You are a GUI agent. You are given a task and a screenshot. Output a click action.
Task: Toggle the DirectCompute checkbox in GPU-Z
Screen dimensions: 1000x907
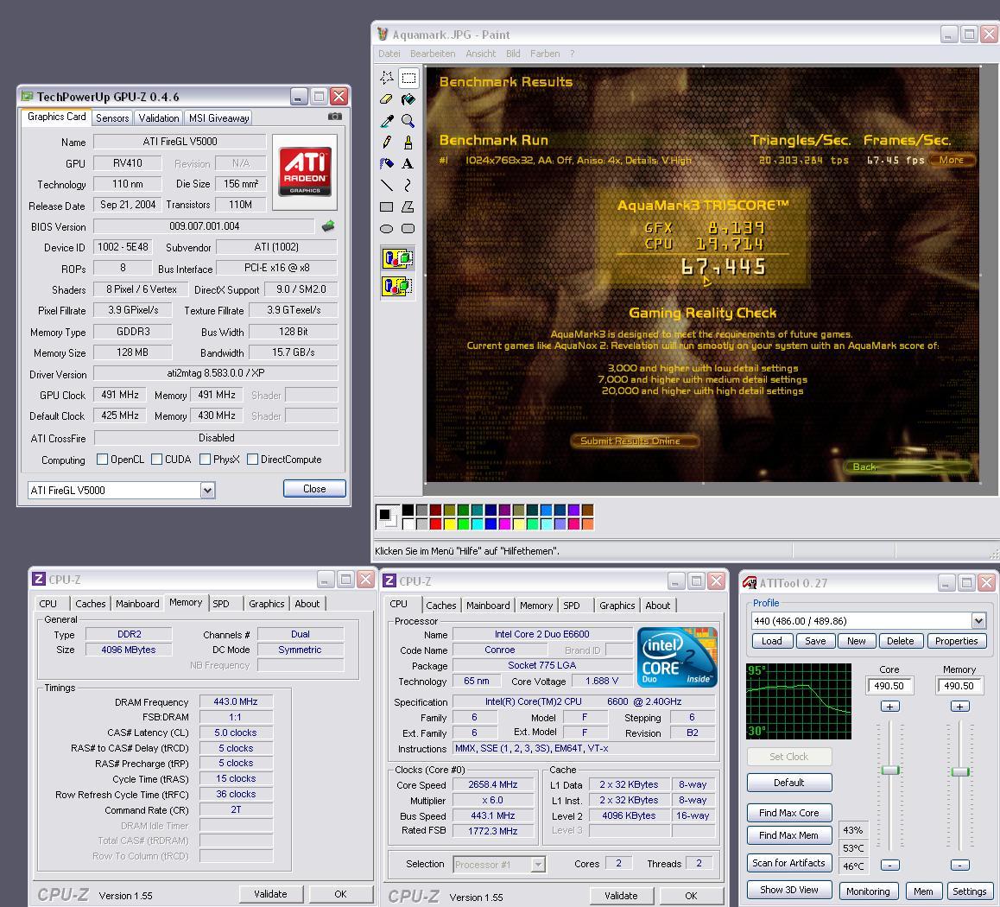click(x=252, y=460)
